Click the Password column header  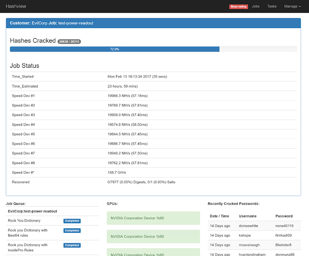click(x=284, y=216)
